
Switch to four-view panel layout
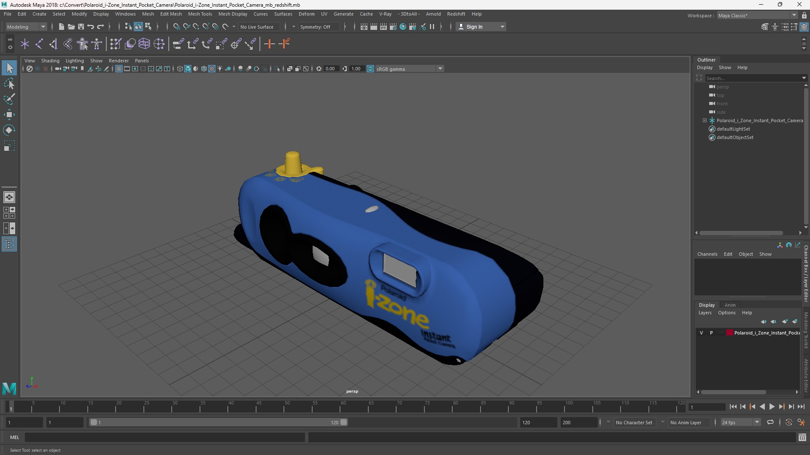point(9,213)
